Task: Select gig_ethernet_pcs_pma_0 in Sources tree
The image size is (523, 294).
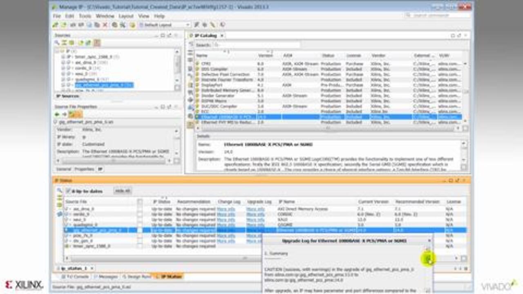Action: 104,85
